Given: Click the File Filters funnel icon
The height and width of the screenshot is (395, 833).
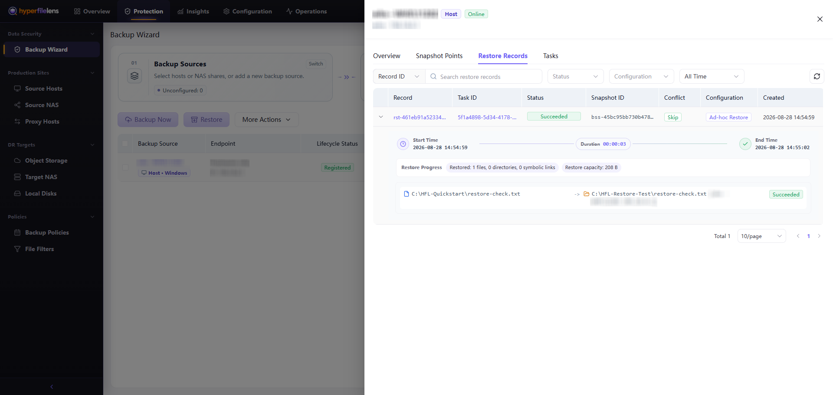Looking at the screenshot, I should click(17, 249).
